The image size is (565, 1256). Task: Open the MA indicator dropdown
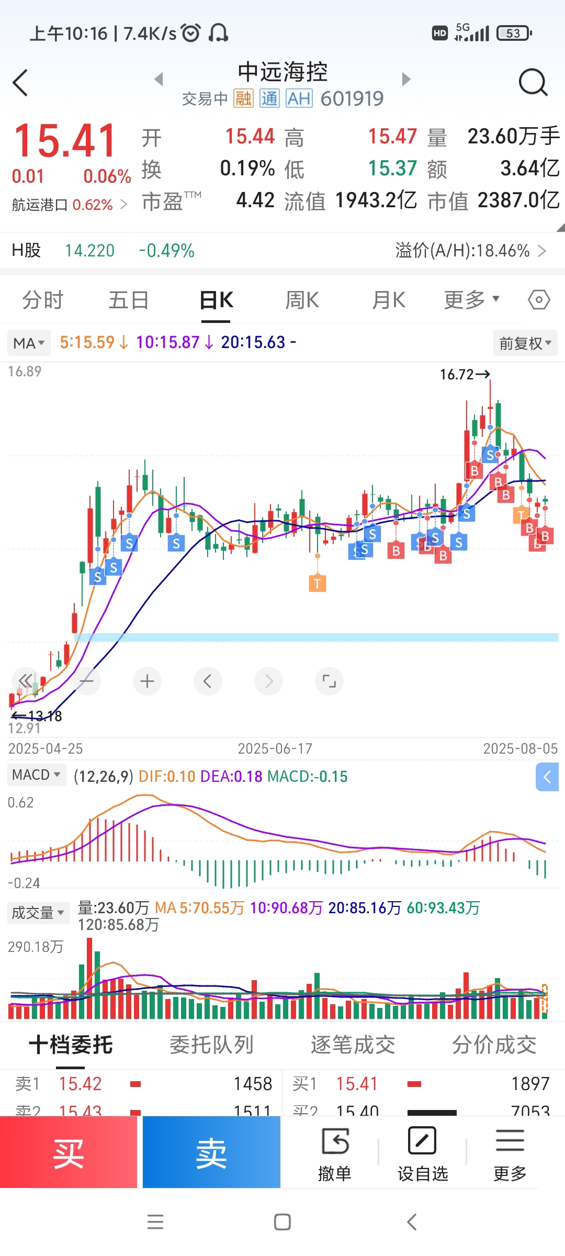(29, 343)
